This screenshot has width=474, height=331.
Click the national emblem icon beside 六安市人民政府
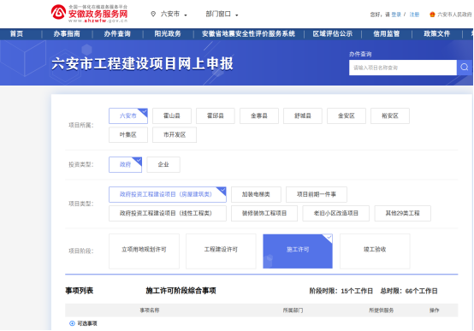pos(432,15)
